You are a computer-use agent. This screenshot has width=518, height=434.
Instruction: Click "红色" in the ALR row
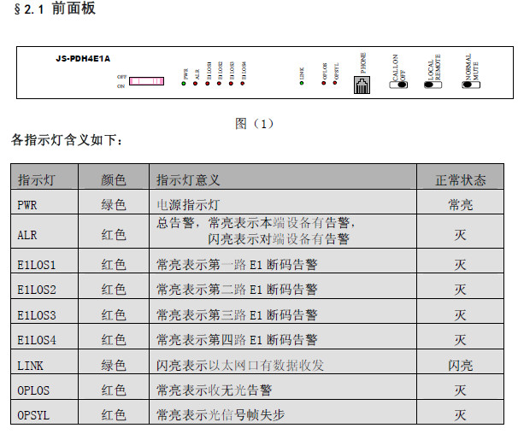pos(114,235)
